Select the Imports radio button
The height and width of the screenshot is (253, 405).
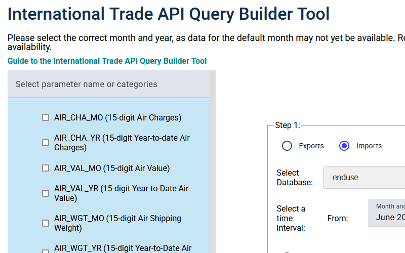tap(344, 146)
